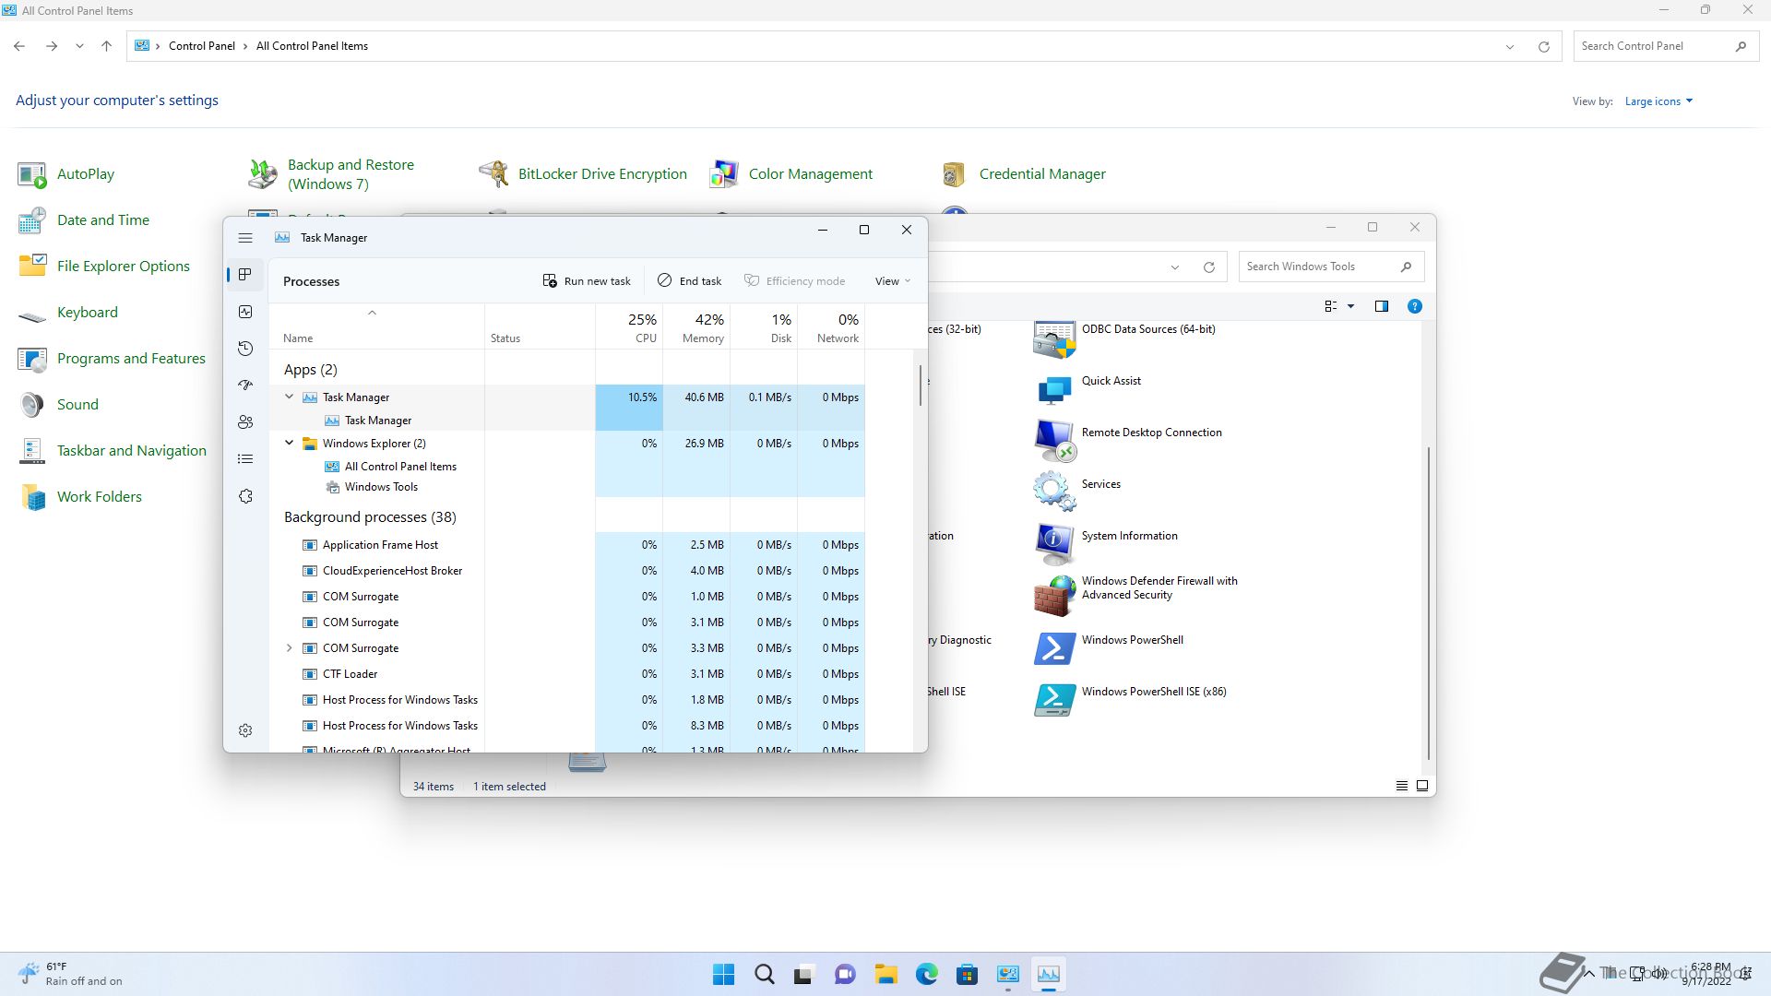Viewport: 1771px width, 996px height.
Task: Toggle preview pane in Windows Tools
Action: (x=1381, y=306)
